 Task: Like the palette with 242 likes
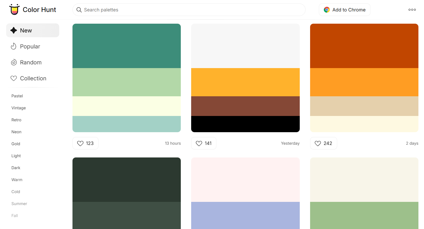tap(323, 143)
